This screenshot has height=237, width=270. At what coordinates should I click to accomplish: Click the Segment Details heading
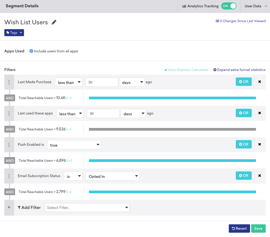pyautogui.click(x=22, y=6)
